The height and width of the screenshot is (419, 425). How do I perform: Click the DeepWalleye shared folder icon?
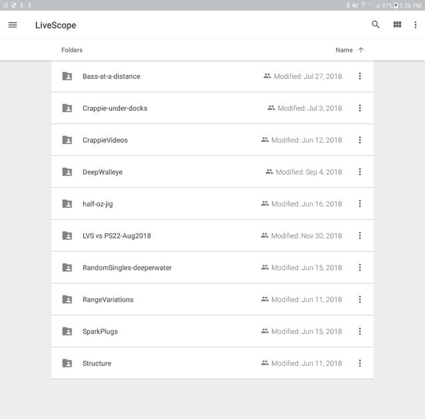pyautogui.click(x=67, y=172)
